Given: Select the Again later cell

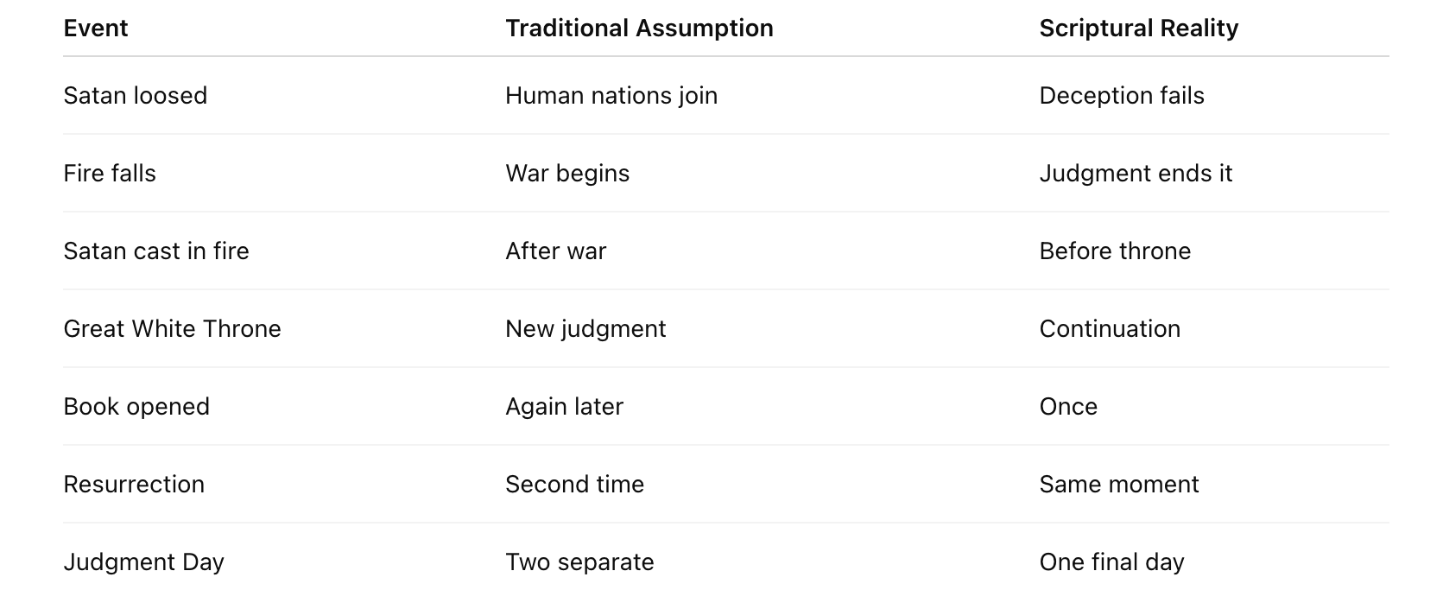Looking at the screenshot, I should coord(564,407).
